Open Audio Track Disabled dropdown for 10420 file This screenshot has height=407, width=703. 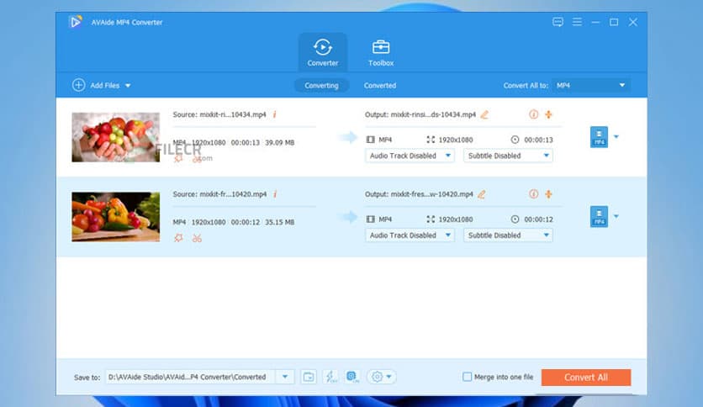coord(410,235)
